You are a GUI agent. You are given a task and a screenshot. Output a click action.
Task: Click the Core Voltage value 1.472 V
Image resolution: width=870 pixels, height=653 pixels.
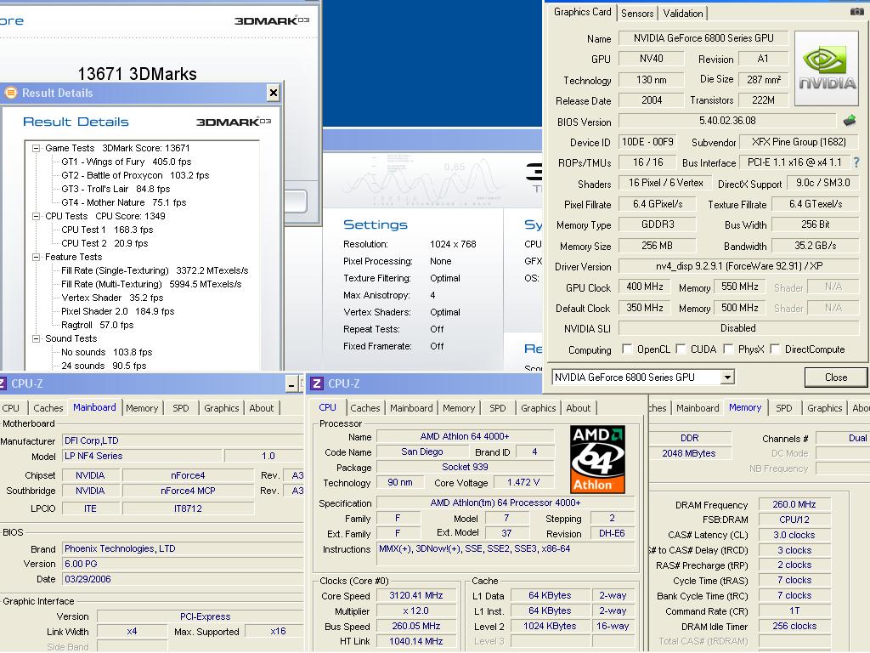pyautogui.click(x=523, y=483)
